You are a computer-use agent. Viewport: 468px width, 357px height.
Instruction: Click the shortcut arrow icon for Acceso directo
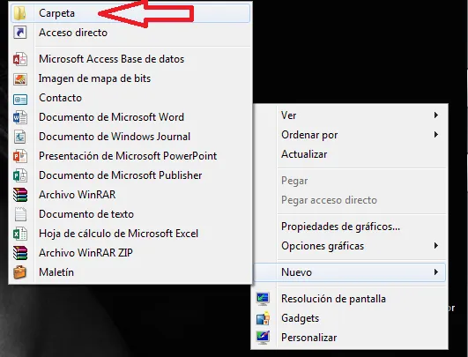[20, 33]
